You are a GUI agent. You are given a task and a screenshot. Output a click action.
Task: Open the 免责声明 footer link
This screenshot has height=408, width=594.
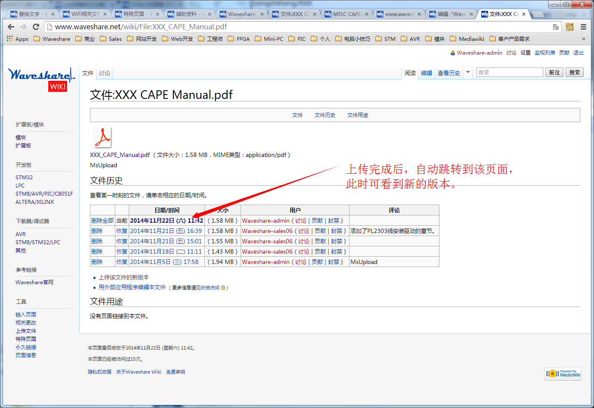[176, 372]
